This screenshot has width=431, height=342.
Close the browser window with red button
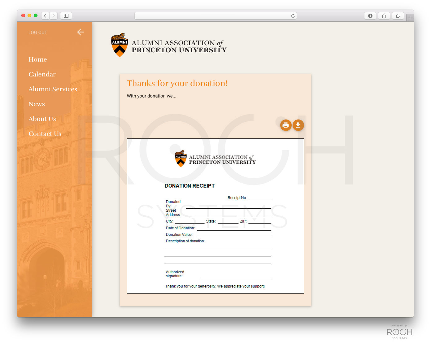(x=23, y=15)
